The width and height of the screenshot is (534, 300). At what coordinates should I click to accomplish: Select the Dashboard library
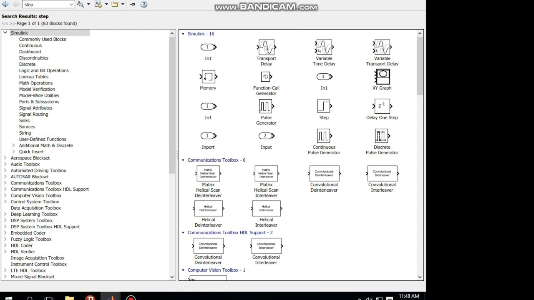click(30, 52)
